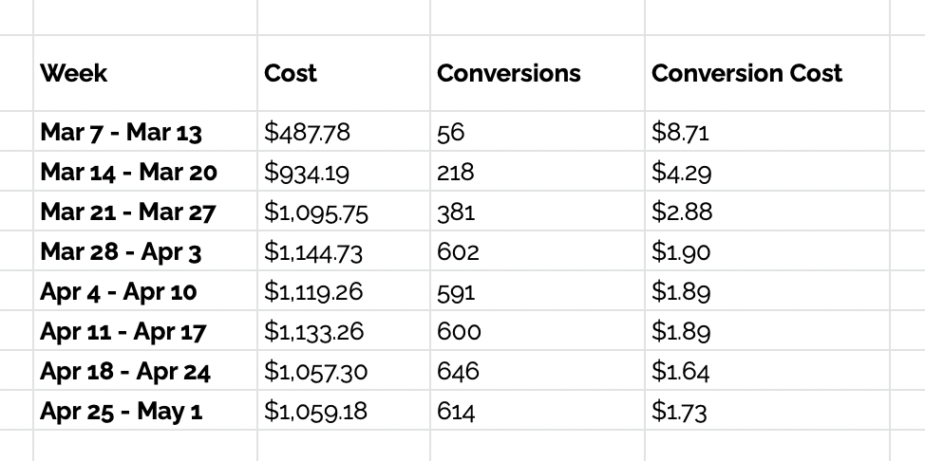Click the $1,095.75 cost cell
This screenshot has width=925, height=461.
tap(344, 211)
